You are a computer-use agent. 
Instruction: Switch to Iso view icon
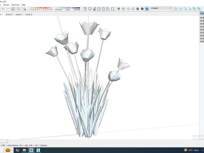coord(85,9)
